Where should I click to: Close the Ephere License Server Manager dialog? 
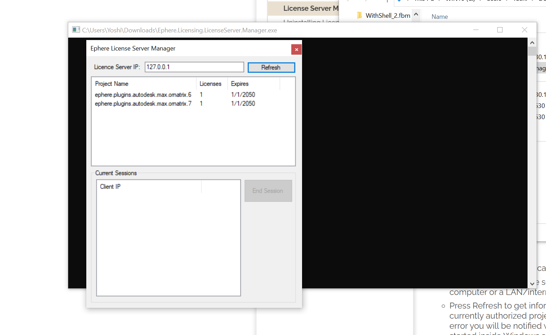tap(296, 49)
